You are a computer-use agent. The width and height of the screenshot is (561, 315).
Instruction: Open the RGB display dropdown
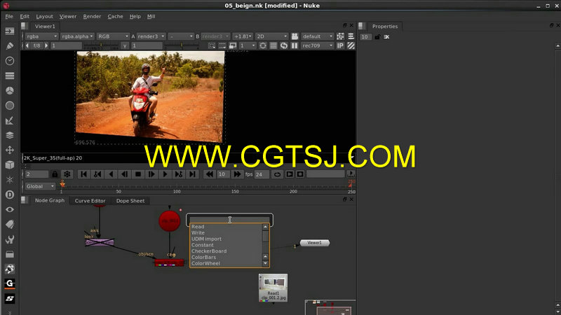(x=113, y=36)
